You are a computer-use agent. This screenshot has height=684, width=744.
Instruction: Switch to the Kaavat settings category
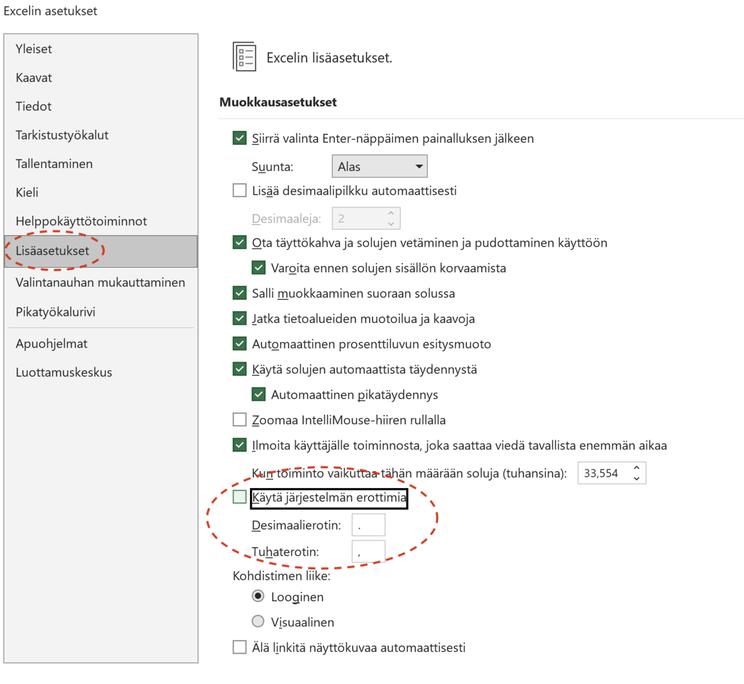pos(34,78)
